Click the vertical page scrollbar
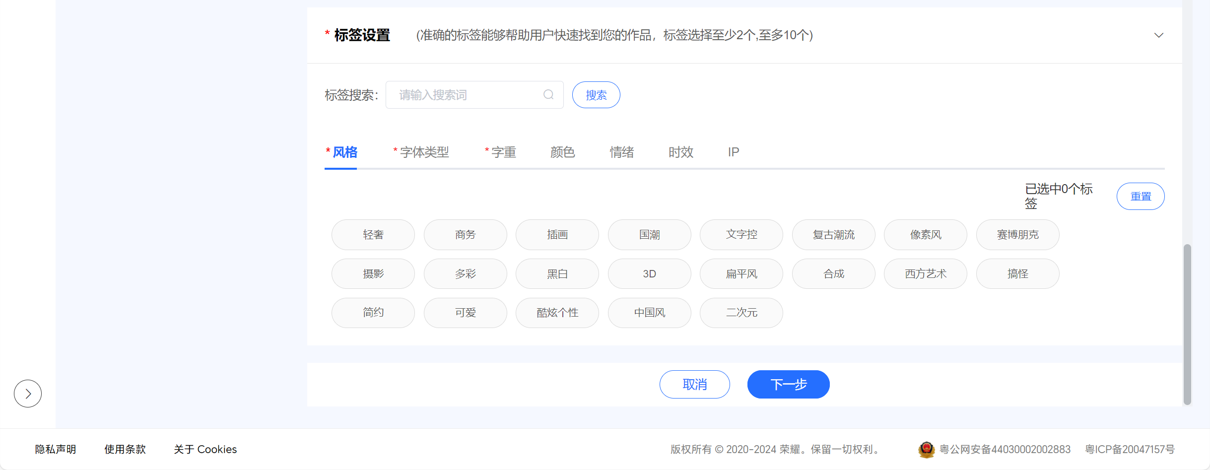This screenshot has height=470, width=1210. click(1187, 323)
